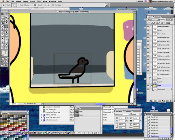
Task: Select the Slice tool
Action: [6, 23]
